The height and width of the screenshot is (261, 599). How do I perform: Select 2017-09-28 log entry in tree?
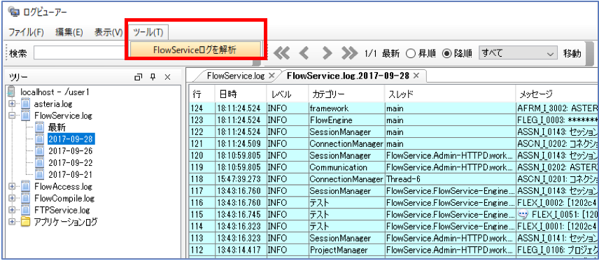71,139
